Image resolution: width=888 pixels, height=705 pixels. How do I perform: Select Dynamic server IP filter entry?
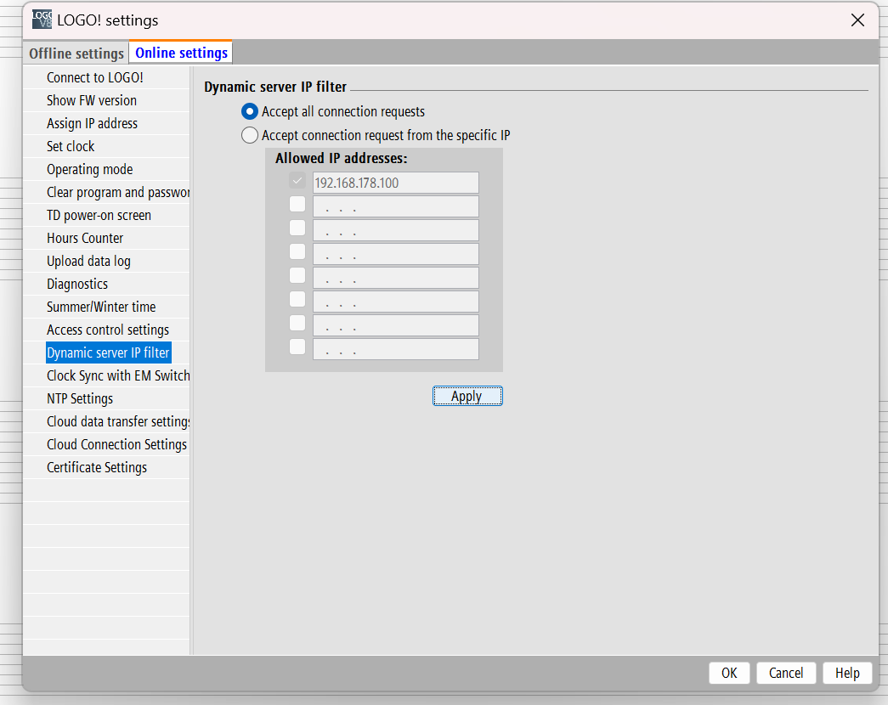pos(108,352)
